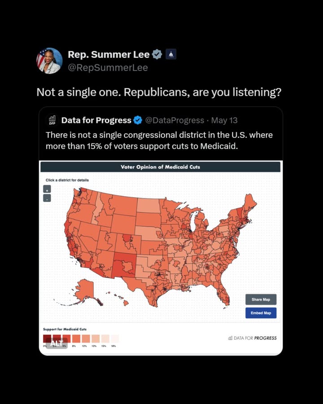Image resolution: width=323 pixels, height=404 pixels.
Task: Select the 8% legend color swatch
Action: pyautogui.click(x=76, y=338)
